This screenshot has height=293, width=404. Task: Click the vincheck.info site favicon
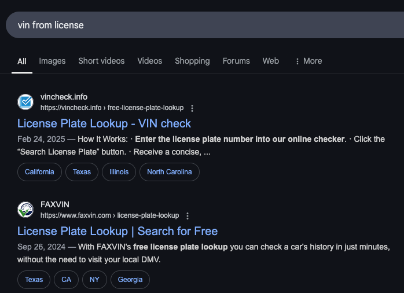click(25, 102)
